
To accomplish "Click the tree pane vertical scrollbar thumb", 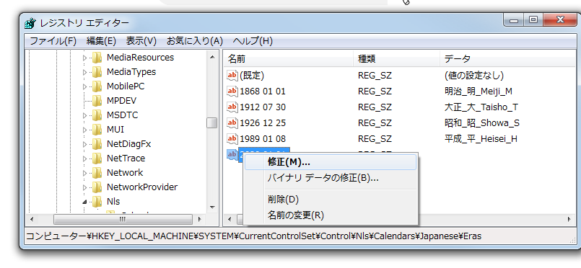I will click(212, 123).
